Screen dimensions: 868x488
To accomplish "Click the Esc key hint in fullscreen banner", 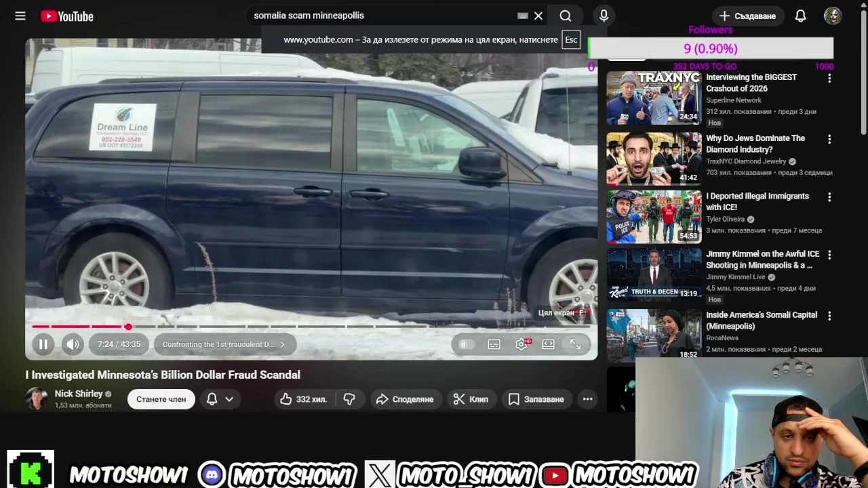I will 571,39.
